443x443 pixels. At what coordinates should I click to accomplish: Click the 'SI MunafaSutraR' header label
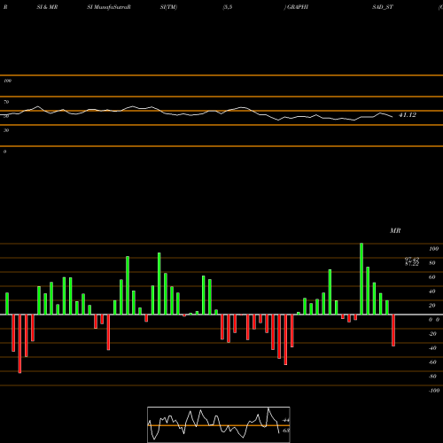[x=109, y=7]
